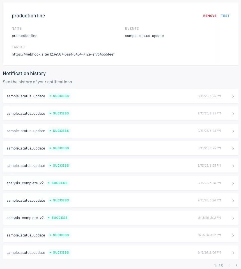241x269 pixels.
Task: Click 3:20 PM timestamp on sample_status_update row
Action: [209, 200]
